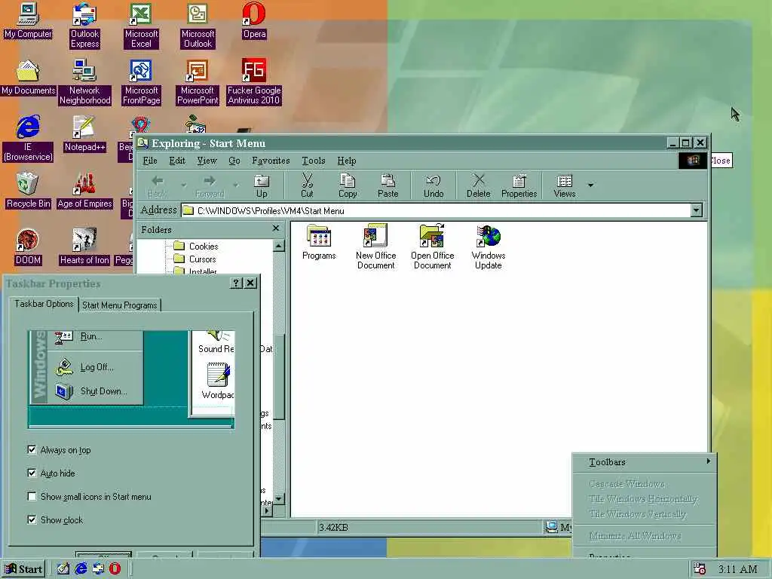This screenshot has height=579, width=772.
Task: Select the Open Office Document shortcut
Action: [x=432, y=247]
